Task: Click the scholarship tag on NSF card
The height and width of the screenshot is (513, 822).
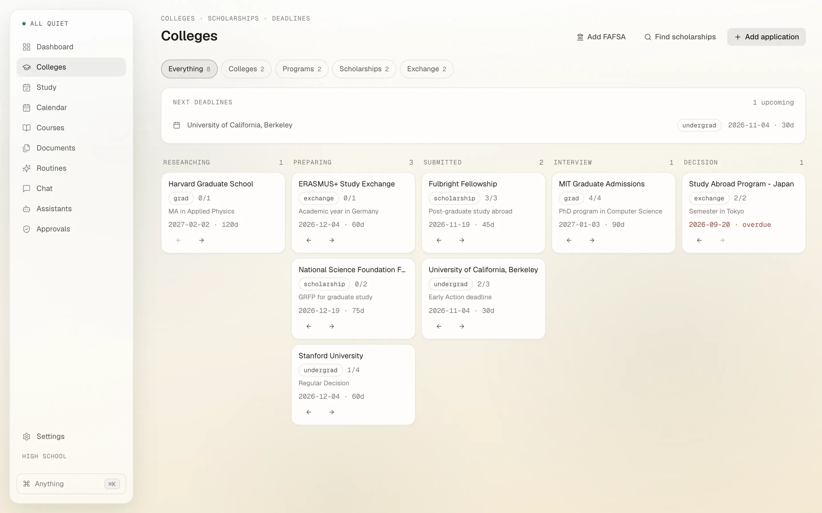Action: (324, 284)
